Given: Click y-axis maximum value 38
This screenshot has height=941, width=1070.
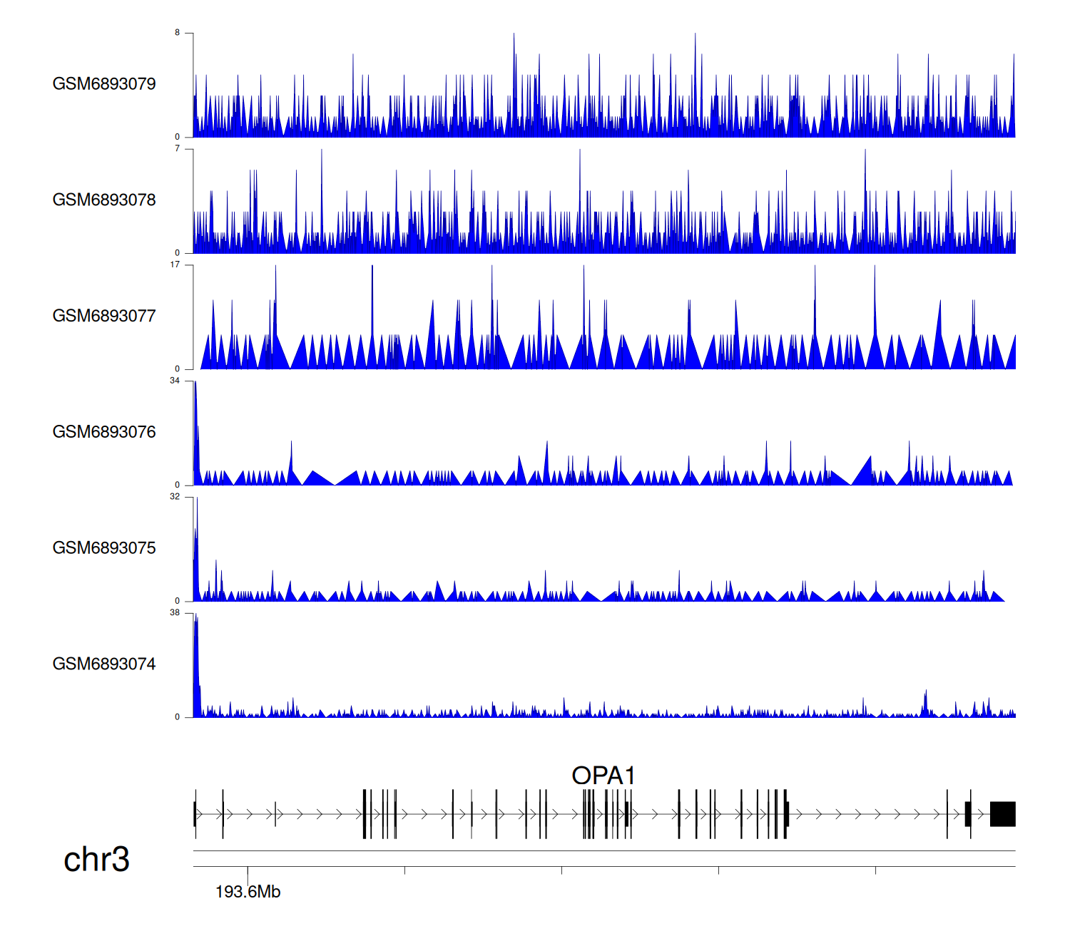Looking at the screenshot, I should 175,613.
